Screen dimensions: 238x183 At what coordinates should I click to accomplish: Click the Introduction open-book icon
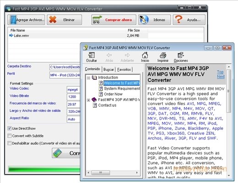94,78
